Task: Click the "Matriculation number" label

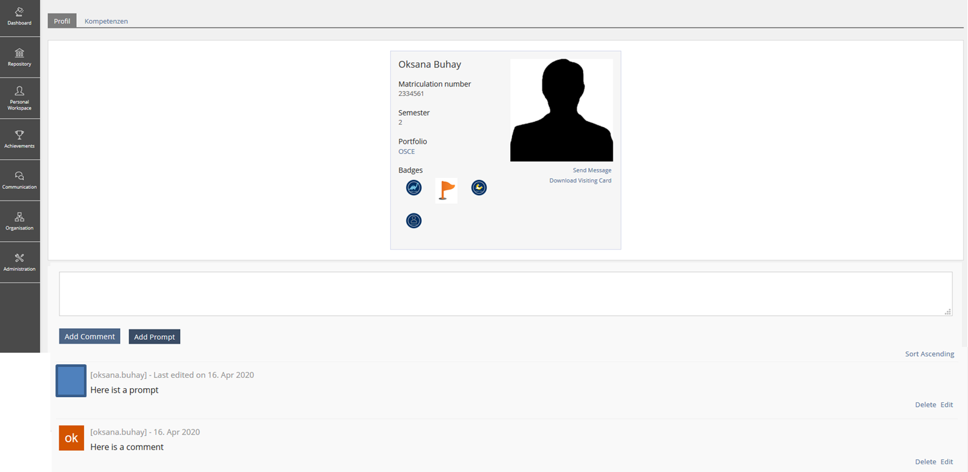Action: (435, 84)
